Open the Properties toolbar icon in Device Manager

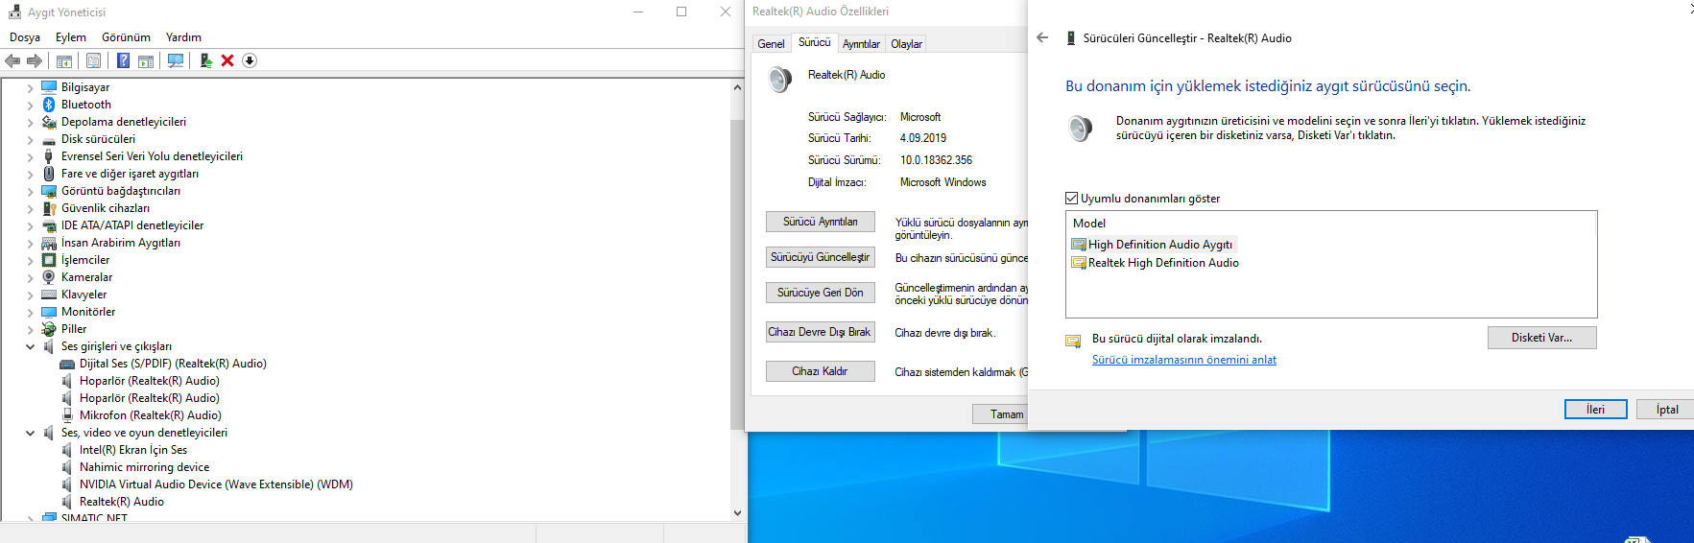pyautogui.click(x=93, y=60)
